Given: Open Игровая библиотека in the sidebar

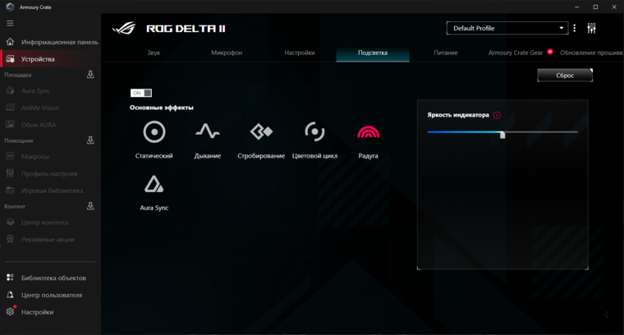Looking at the screenshot, I should (x=51, y=191).
